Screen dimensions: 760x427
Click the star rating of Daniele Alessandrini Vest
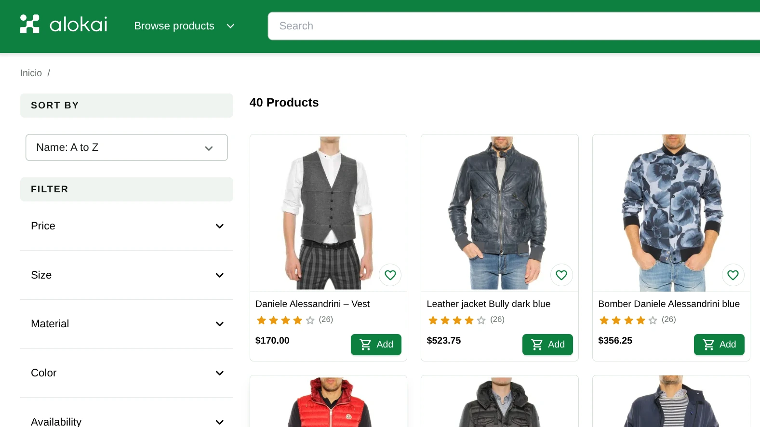coord(285,320)
